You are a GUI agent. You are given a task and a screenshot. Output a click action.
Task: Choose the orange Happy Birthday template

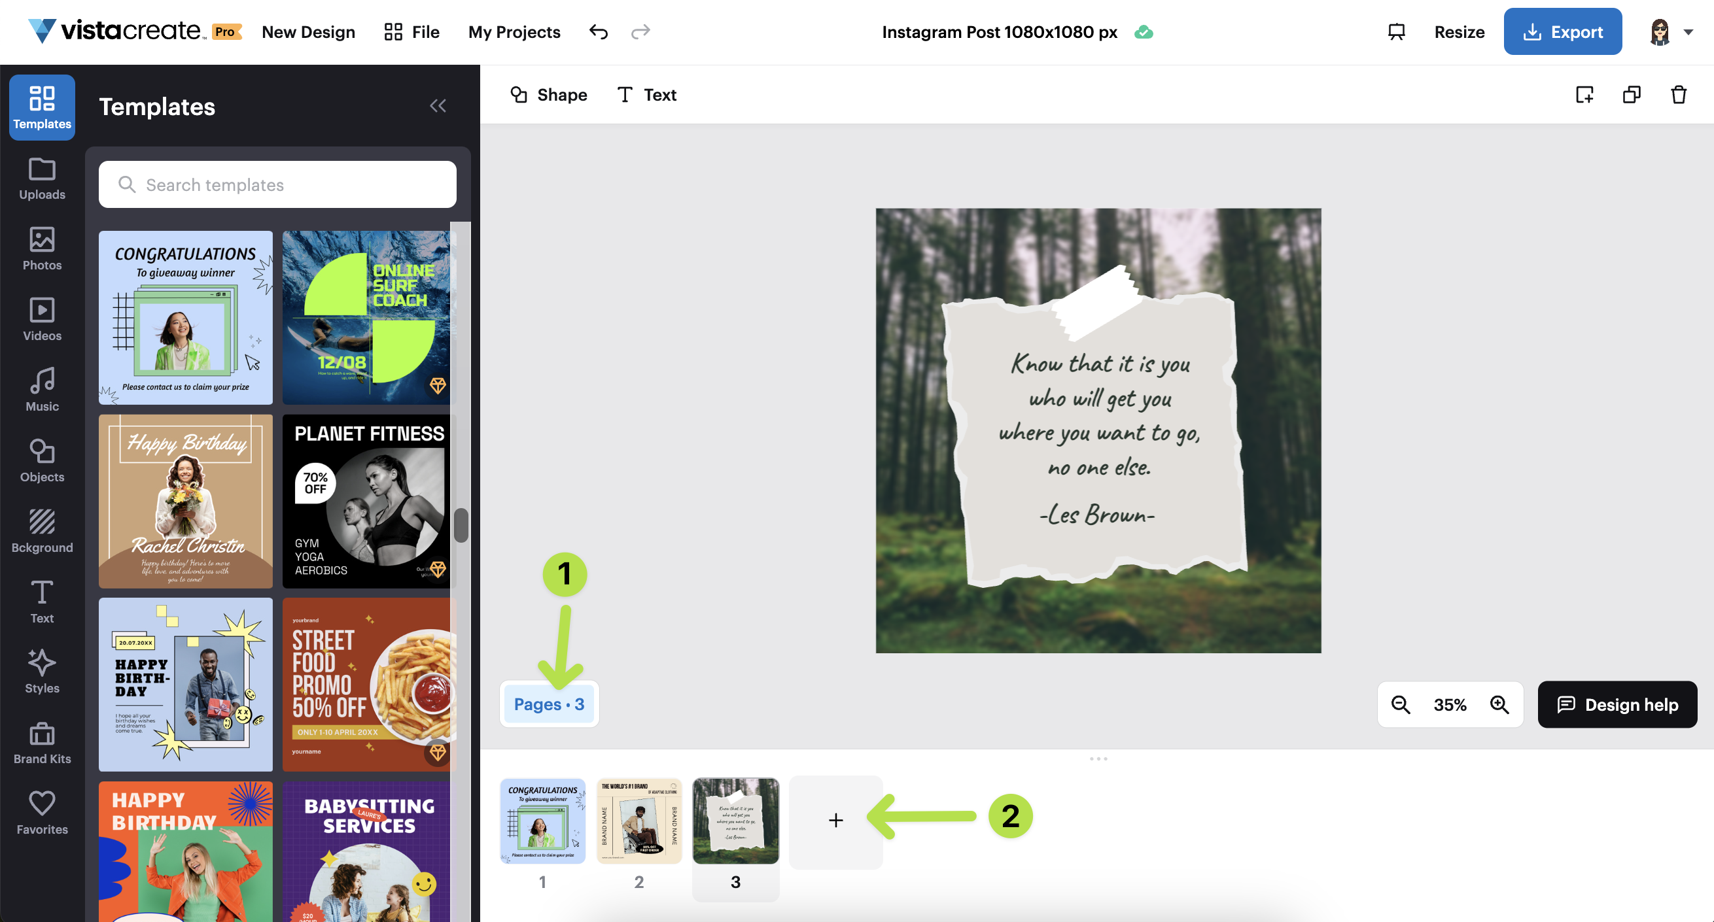point(186,851)
